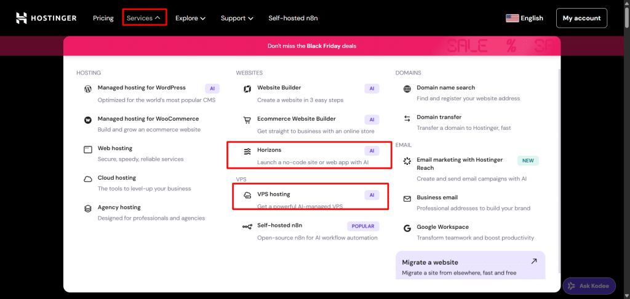Click the arrow icon on the Migrate a website card

point(533,261)
